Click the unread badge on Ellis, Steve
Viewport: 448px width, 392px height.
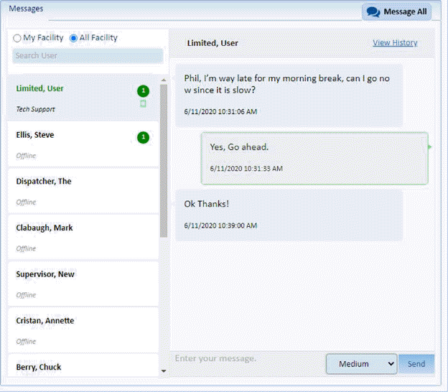pyautogui.click(x=143, y=137)
